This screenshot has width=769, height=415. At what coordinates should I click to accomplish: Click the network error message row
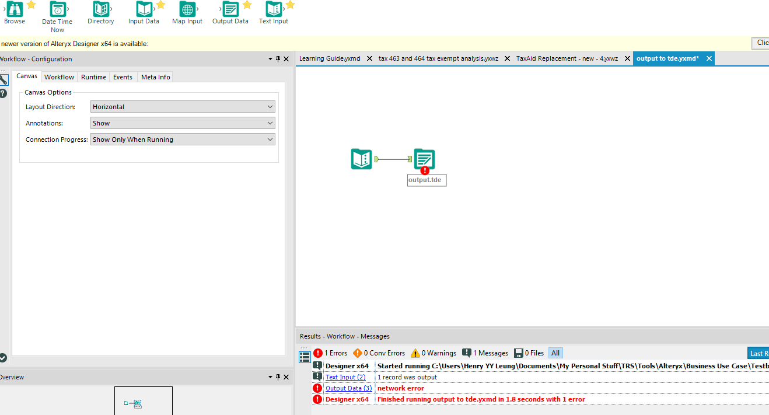coord(400,388)
